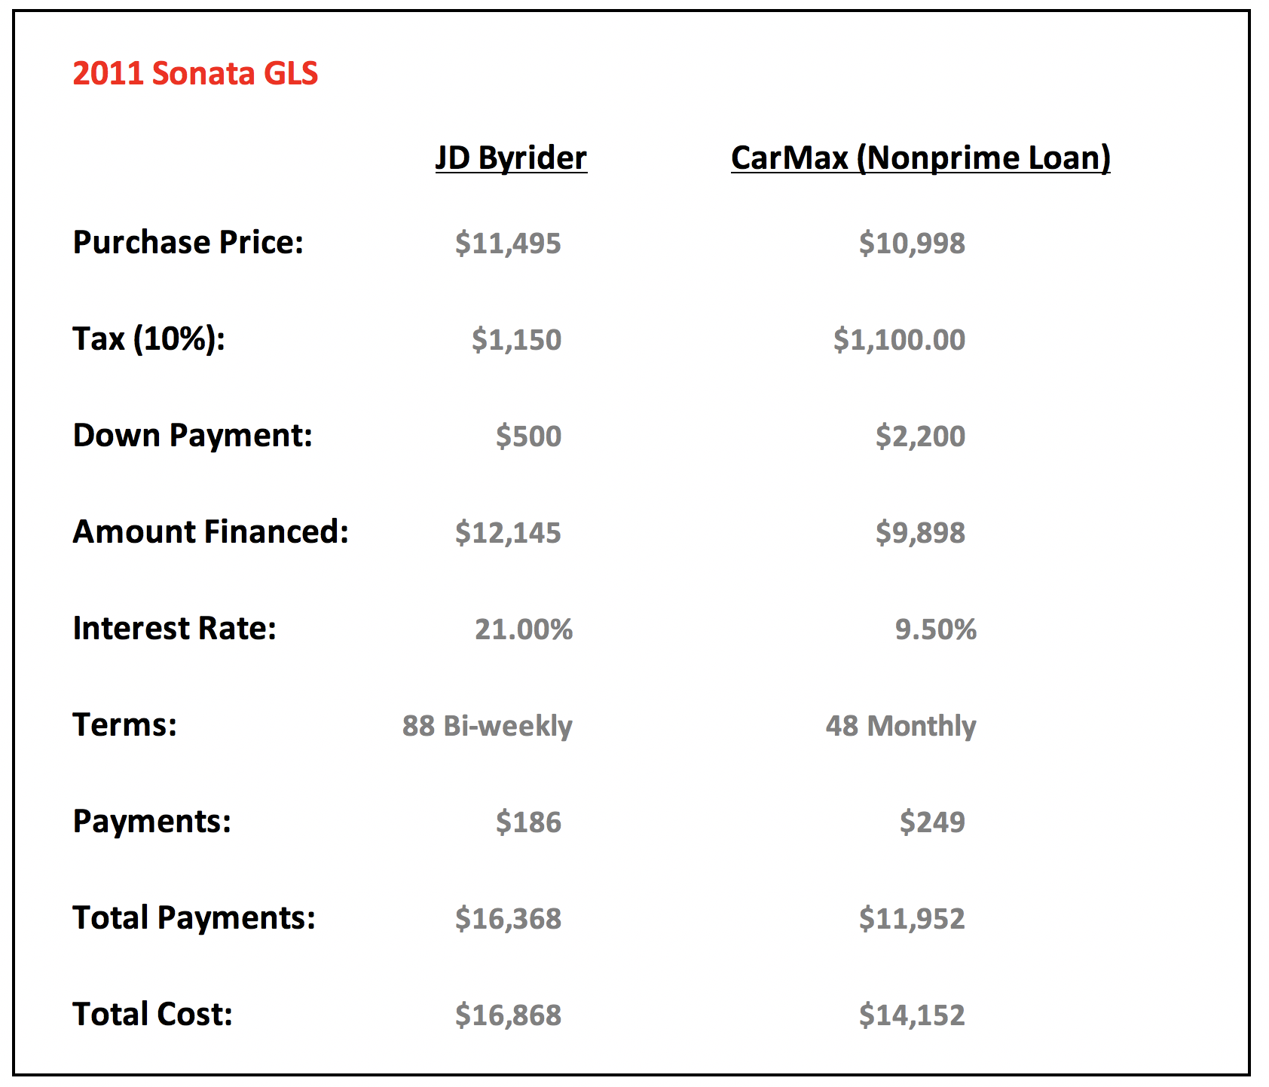
Task: Click the $186 payment value
Action: click(528, 822)
